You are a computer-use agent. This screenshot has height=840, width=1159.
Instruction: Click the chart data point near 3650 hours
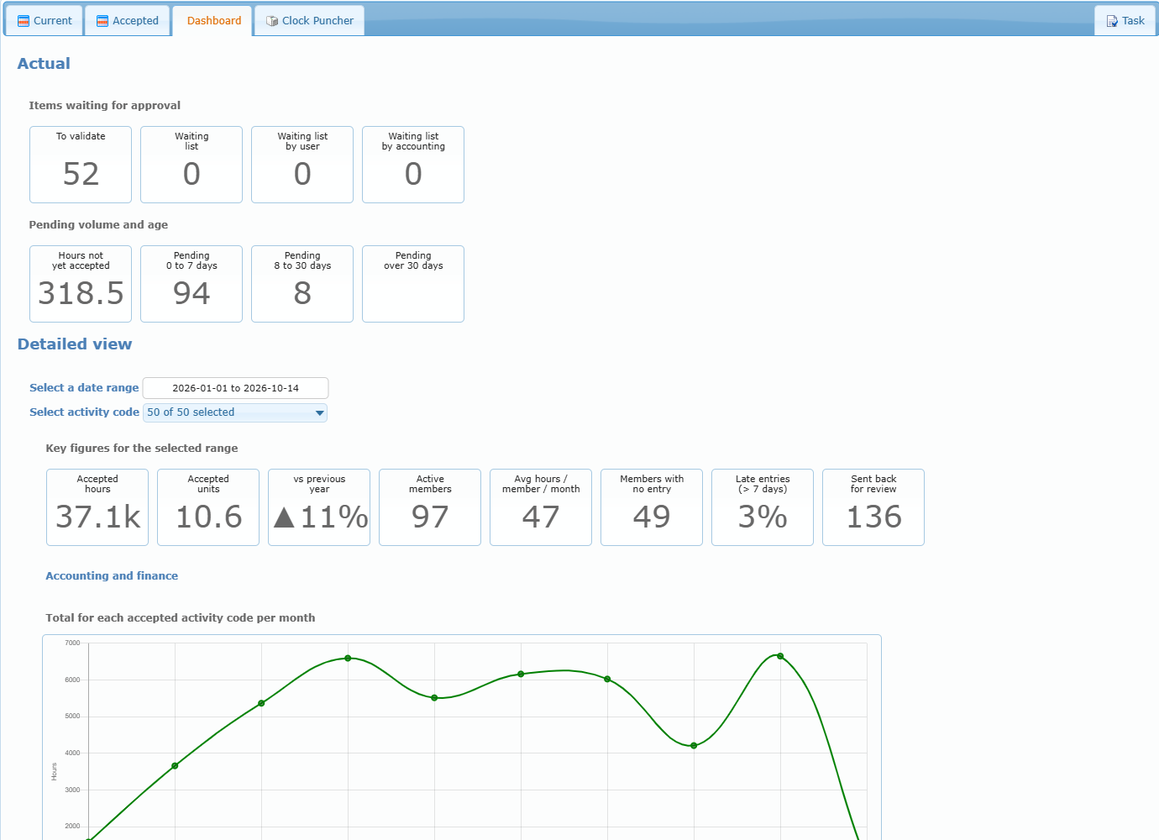pos(175,765)
